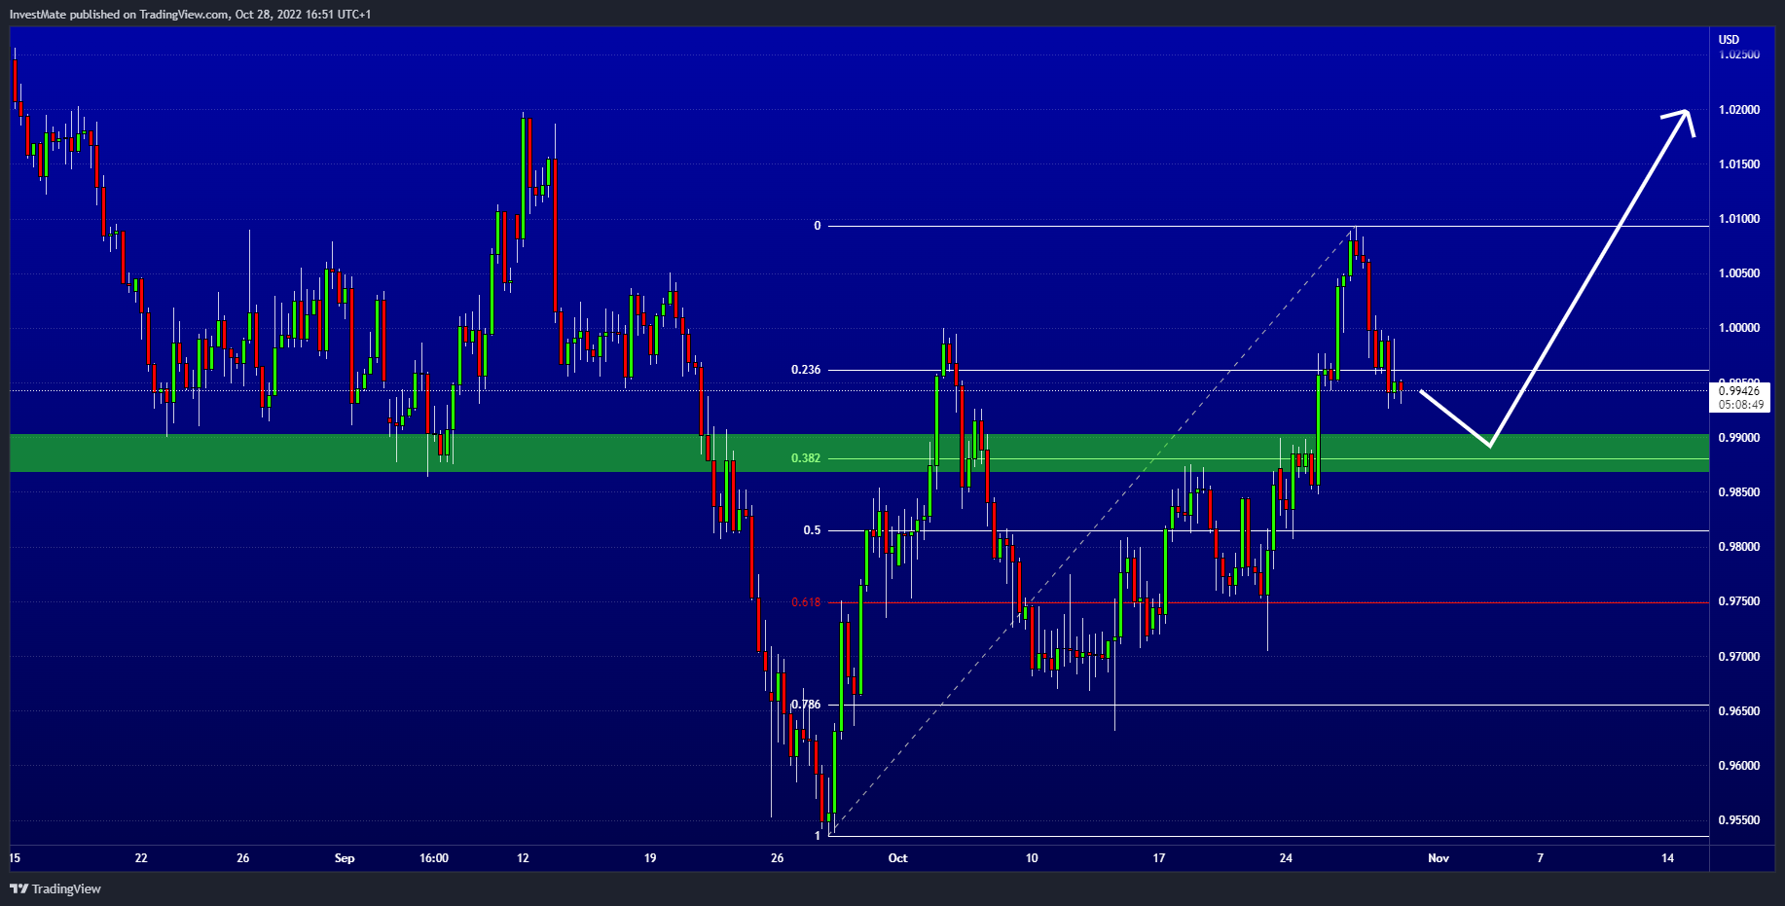The height and width of the screenshot is (906, 1785).
Task: Select the 1.01000 price axis label
Action: 1739,219
